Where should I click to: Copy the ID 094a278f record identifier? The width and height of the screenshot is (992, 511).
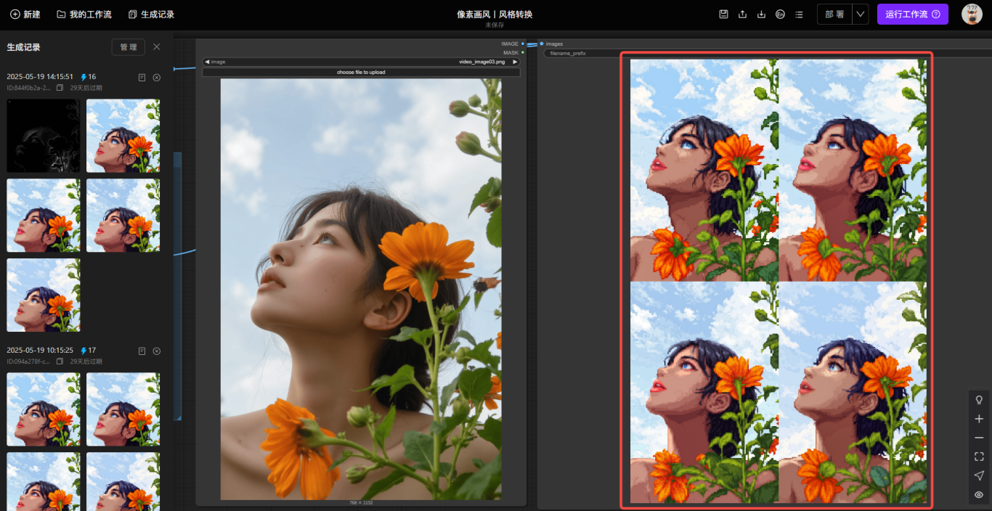60,361
